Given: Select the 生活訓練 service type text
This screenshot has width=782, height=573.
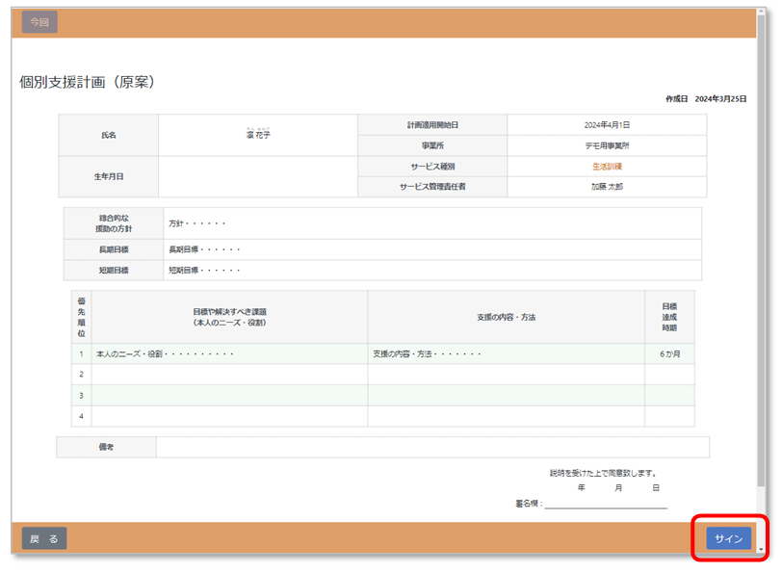Looking at the screenshot, I should pyautogui.click(x=607, y=167).
